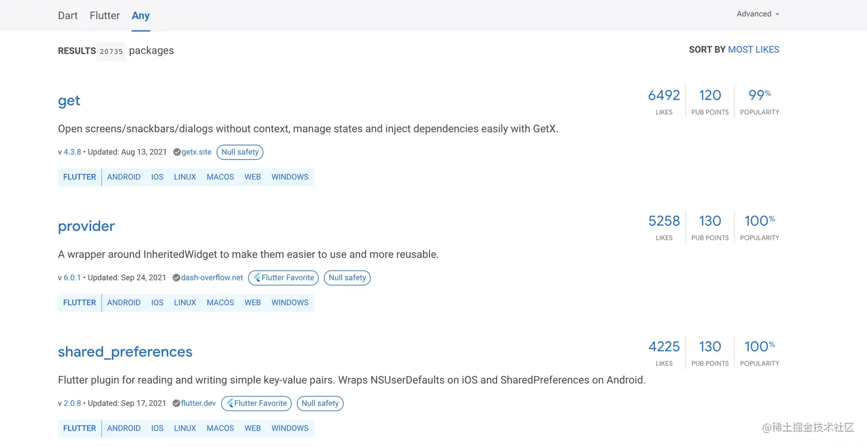Open the Most Likes sort dropdown
This screenshot has height=446, width=867.
point(753,50)
